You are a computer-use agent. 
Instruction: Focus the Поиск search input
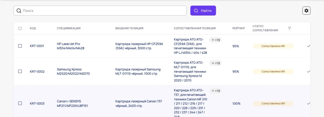point(100,10)
